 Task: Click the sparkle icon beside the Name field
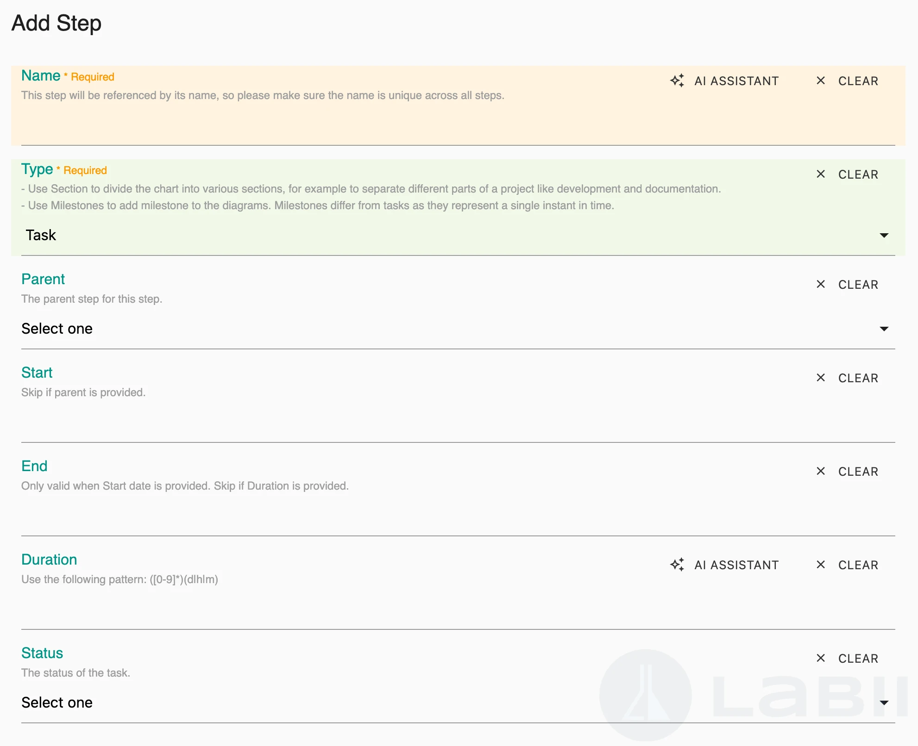pyautogui.click(x=677, y=81)
